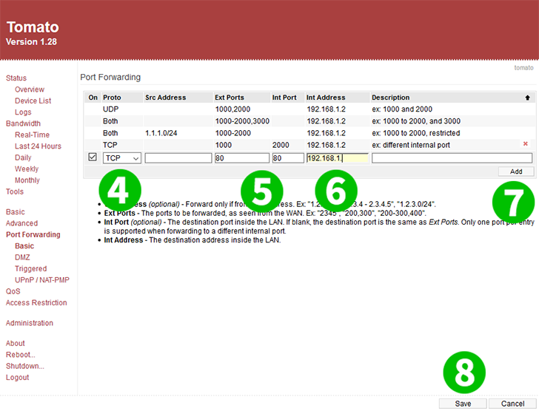Open the Logs page
539x411 pixels.
click(x=23, y=112)
